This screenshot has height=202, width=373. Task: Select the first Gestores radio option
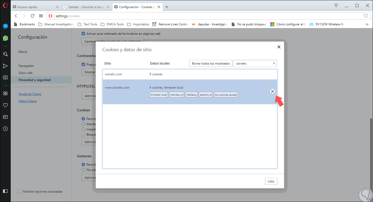click(83, 165)
